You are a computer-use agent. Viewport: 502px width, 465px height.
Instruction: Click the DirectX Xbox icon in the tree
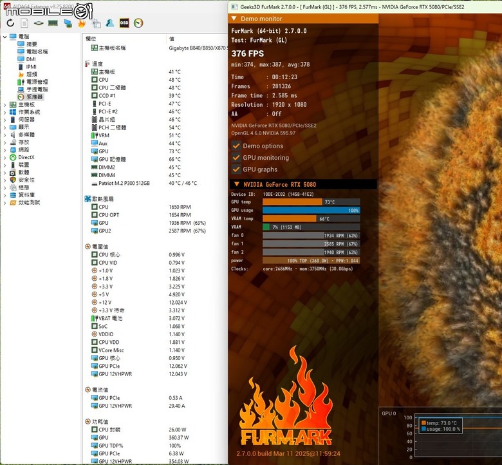pos(13,157)
